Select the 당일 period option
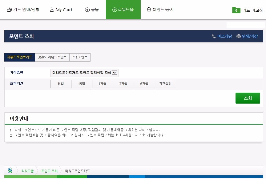The width and height of the screenshot is (266, 179). pyautogui.click(x=61, y=84)
